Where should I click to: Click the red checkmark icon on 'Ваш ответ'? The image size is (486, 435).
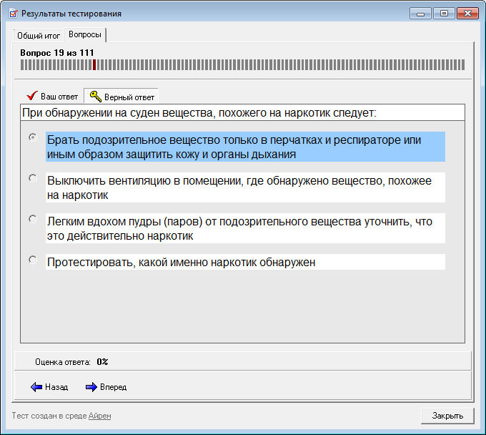tap(31, 96)
